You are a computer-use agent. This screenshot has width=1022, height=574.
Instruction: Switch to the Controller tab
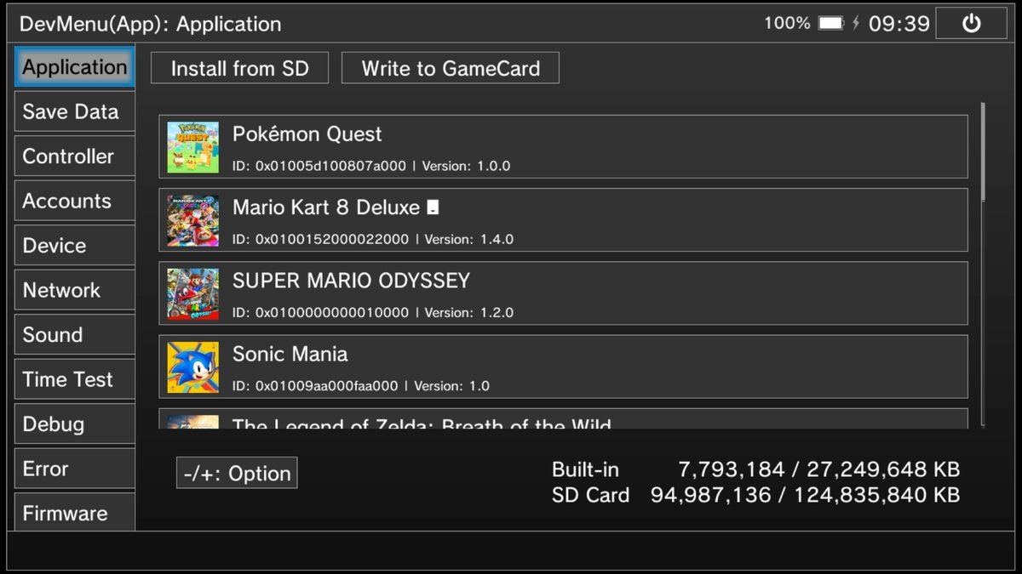coord(74,156)
